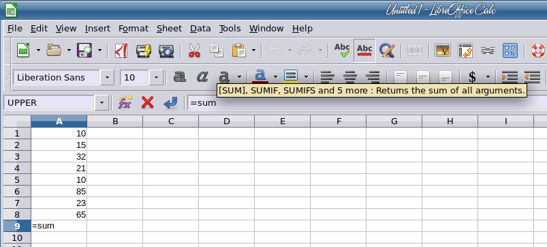Click the New Spreadsheet icon
This screenshot has height=247, width=547.
point(23,50)
